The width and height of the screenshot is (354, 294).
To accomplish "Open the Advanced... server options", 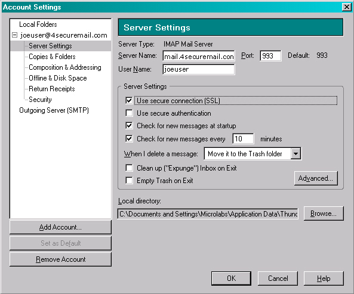I will [x=316, y=178].
